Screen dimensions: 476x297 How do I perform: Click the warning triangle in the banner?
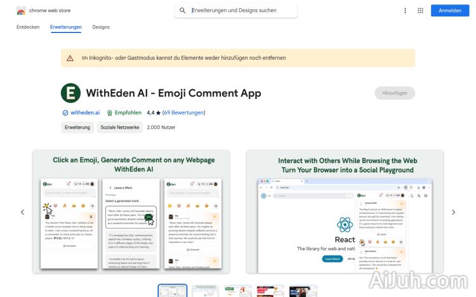(70, 58)
